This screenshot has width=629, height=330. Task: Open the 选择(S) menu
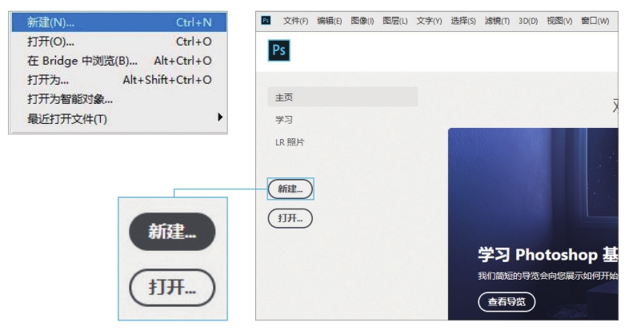(463, 21)
